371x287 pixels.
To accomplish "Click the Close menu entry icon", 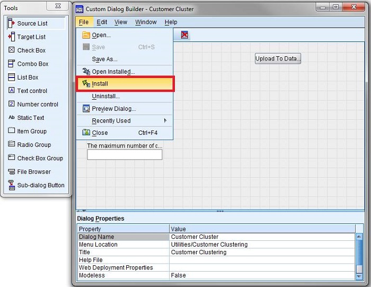I will [x=86, y=133].
